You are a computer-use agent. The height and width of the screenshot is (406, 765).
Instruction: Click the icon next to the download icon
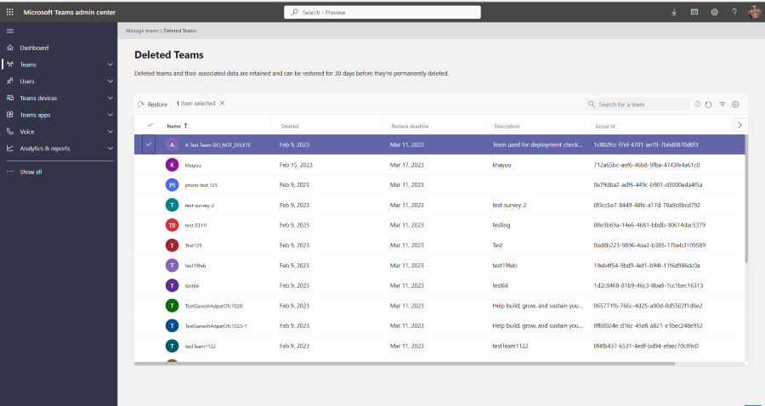click(694, 12)
